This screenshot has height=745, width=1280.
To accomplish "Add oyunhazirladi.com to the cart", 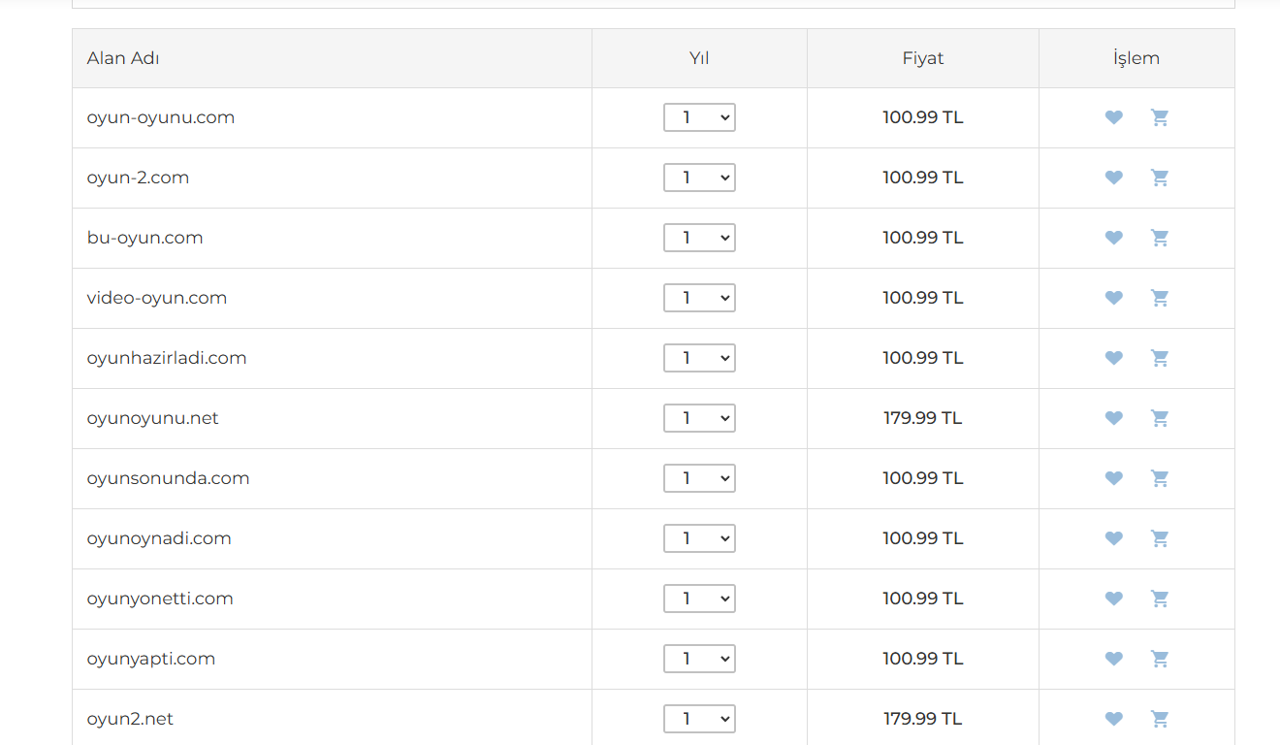I will pos(1160,358).
